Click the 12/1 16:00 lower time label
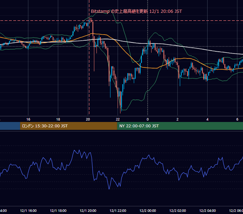 [28, 210]
